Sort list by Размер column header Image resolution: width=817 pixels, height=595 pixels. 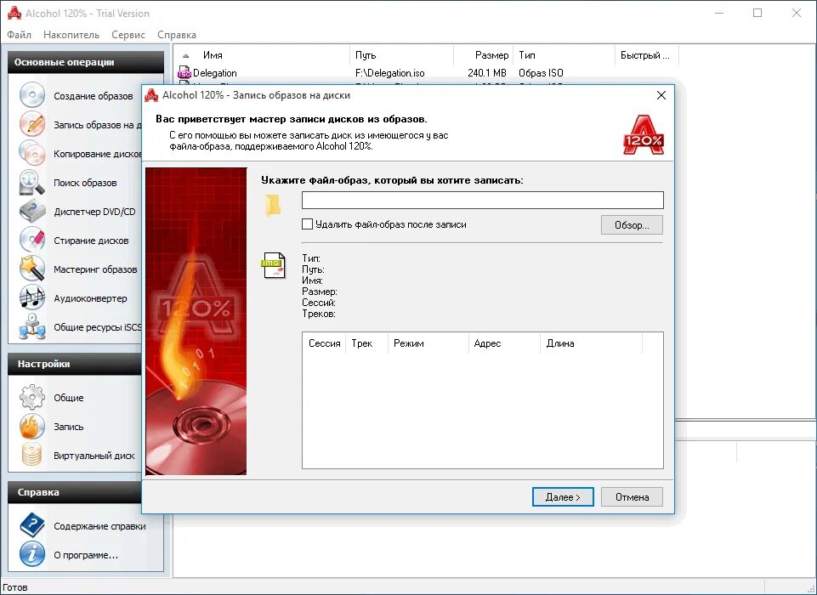[x=484, y=55]
